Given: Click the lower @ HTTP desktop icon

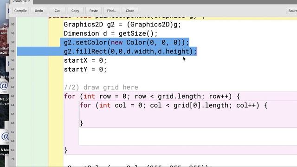Looking at the screenshot, I should point(5,137).
